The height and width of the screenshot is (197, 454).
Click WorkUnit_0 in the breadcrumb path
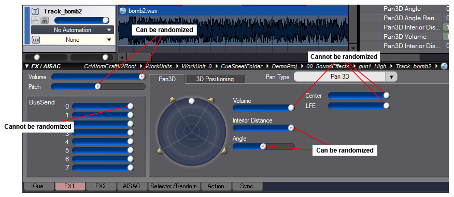tap(196, 66)
